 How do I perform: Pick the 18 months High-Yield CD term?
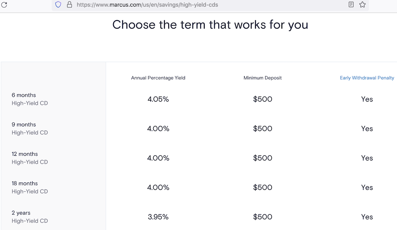(x=29, y=187)
